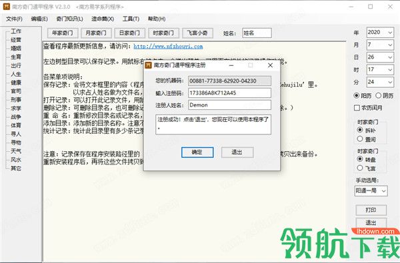The image size is (400, 263).
Task: Select 寻物 in the tree
Action: coord(16,142)
